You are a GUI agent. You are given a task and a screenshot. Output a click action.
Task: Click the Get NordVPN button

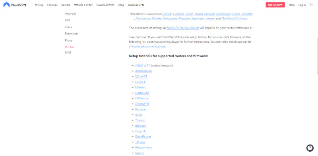tap(275, 5)
